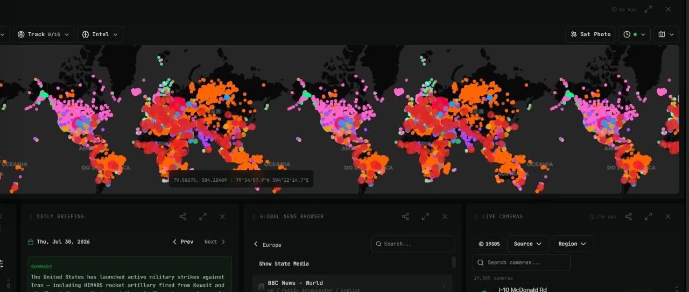689x292 pixels.
Task: Share the Global News Browser panel
Action: (x=405, y=216)
